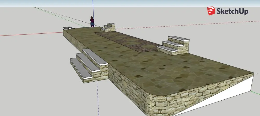Image resolution: width=260 pixels, height=116 pixels.
Task: Select the top step of the front-left staircase
Action: (x=95, y=56)
